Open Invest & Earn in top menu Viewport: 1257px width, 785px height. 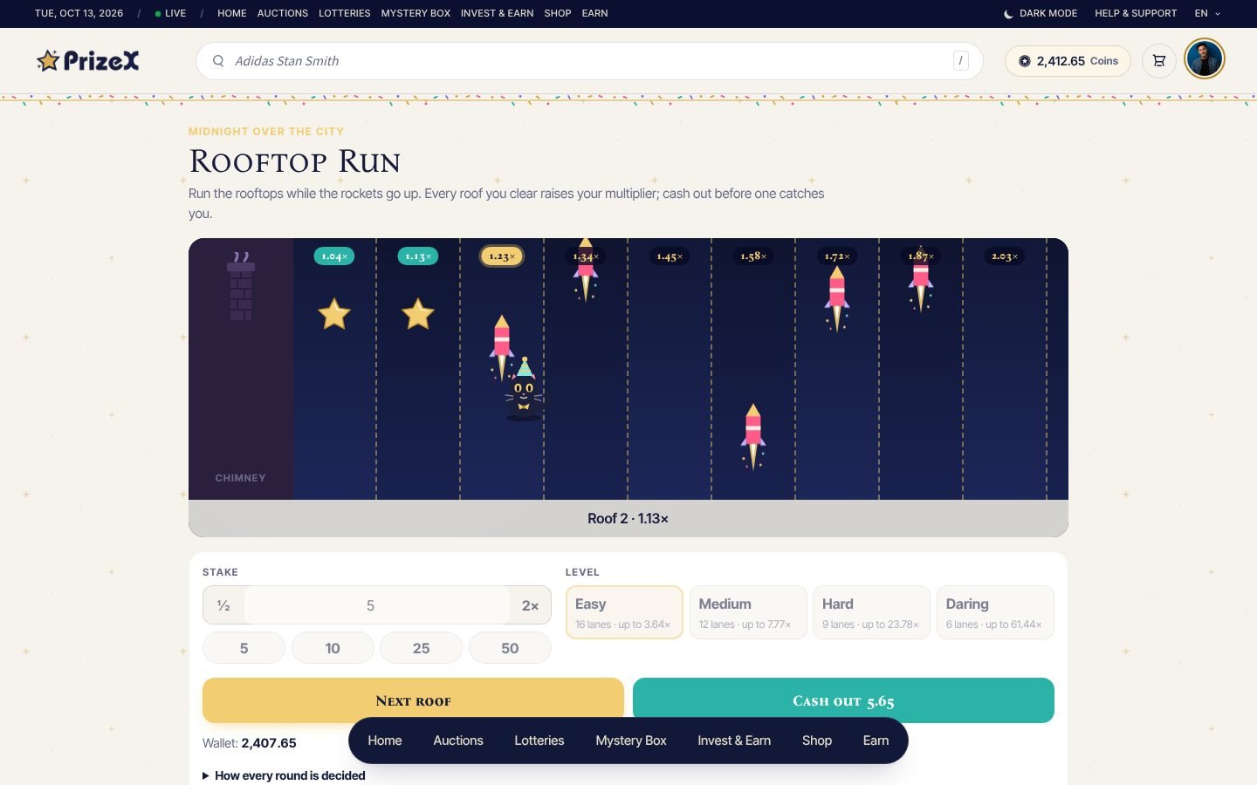[x=497, y=13]
